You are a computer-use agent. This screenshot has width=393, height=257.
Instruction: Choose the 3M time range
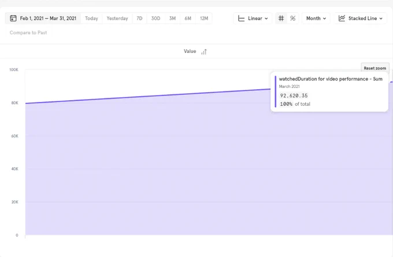pos(172,19)
